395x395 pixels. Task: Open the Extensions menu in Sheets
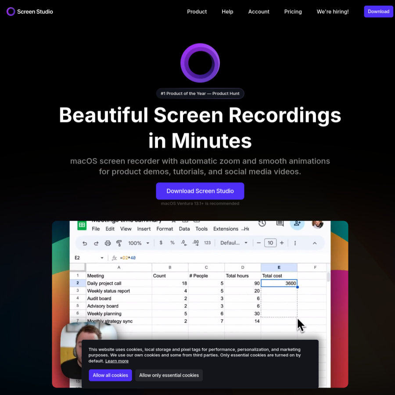(x=226, y=229)
